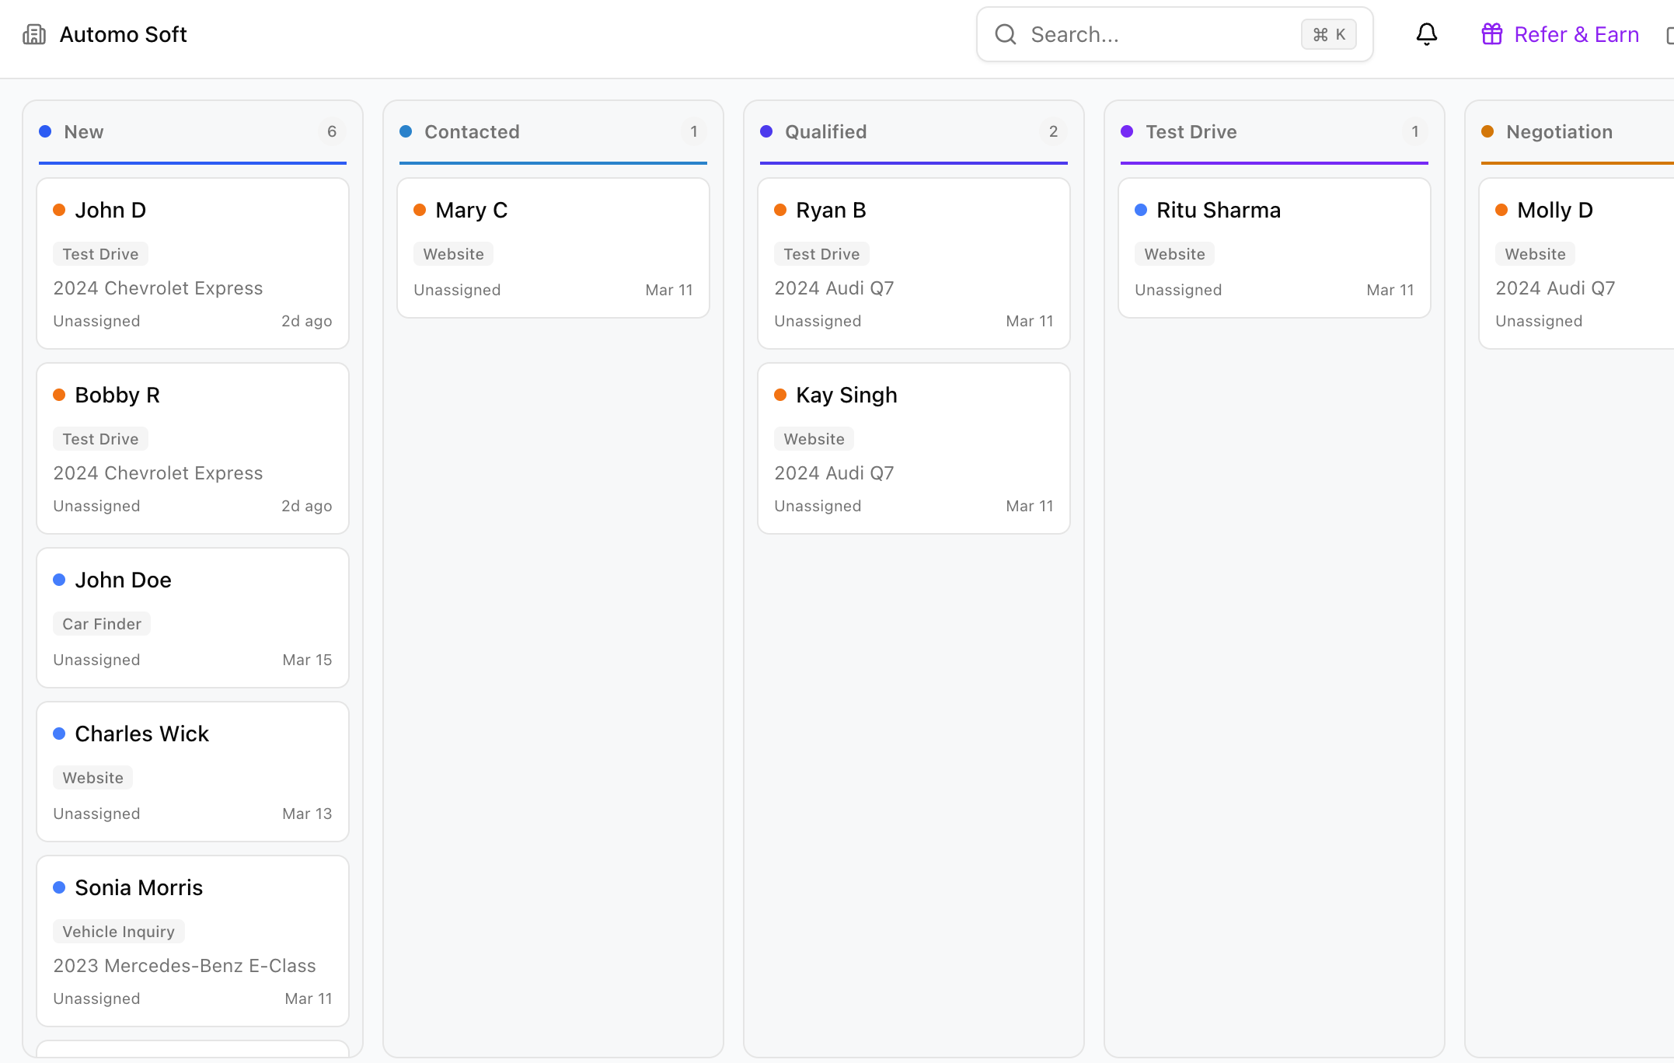1674x1063 pixels.
Task: Open the Refer & Earn link
Action: 1576,34
